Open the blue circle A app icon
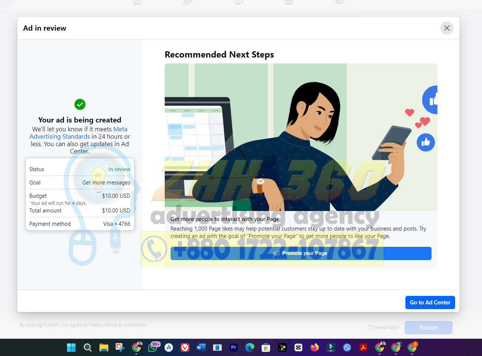 [169, 348]
